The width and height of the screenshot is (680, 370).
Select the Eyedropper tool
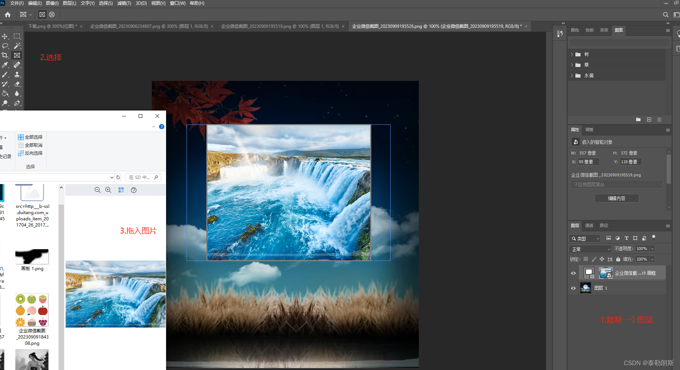[x=5, y=65]
